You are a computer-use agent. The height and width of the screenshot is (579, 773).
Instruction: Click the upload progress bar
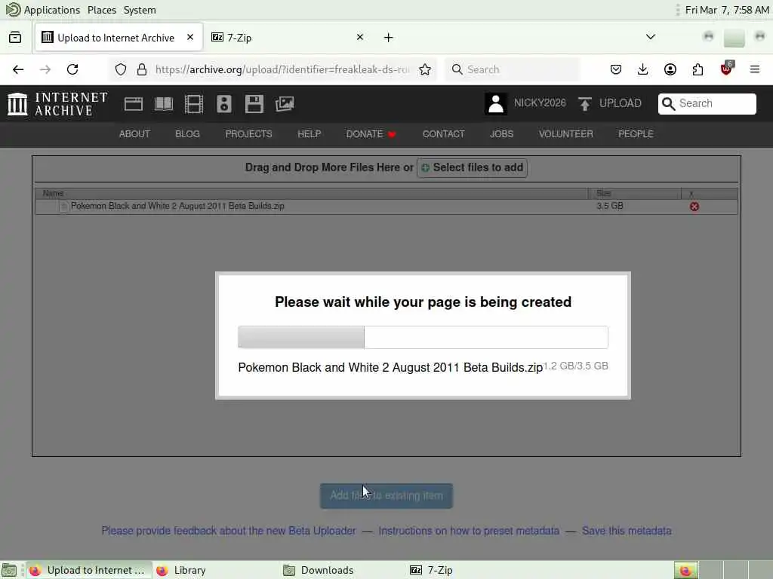point(423,337)
